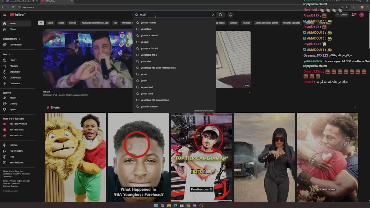The image size is (370, 208).
Task: Click Report search predictions link
Action: (x=203, y=111)
